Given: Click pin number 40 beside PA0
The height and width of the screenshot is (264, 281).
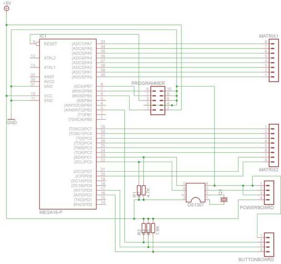Looking at the screenshot, I should click(103, 75).
